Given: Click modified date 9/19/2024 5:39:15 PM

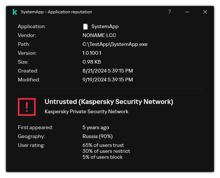Looking at the screenshot, I should (108, 80).
